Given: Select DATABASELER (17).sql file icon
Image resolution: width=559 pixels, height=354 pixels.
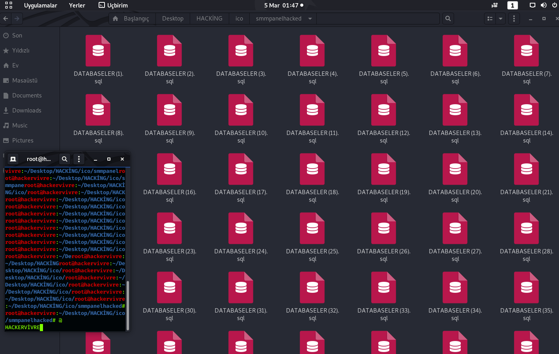Looking at the screenshot, I should (x=241, y=169).
